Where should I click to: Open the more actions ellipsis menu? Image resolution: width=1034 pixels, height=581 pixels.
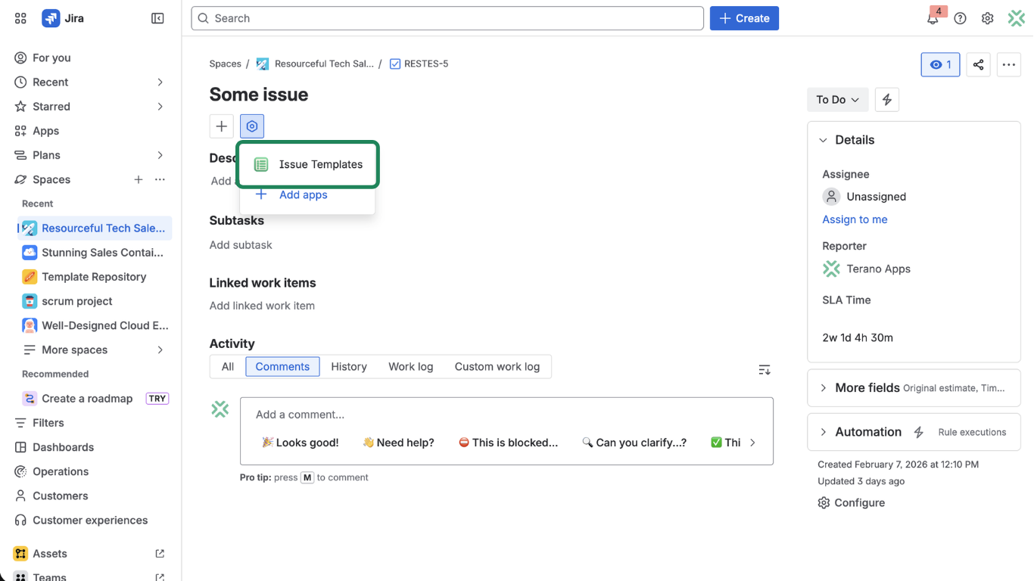coord(1008,65)
